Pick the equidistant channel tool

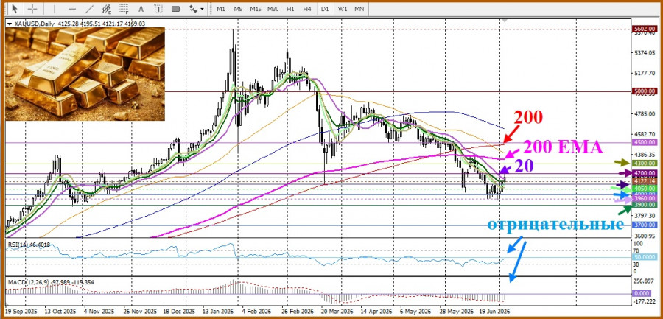click(x=107, y=8)
